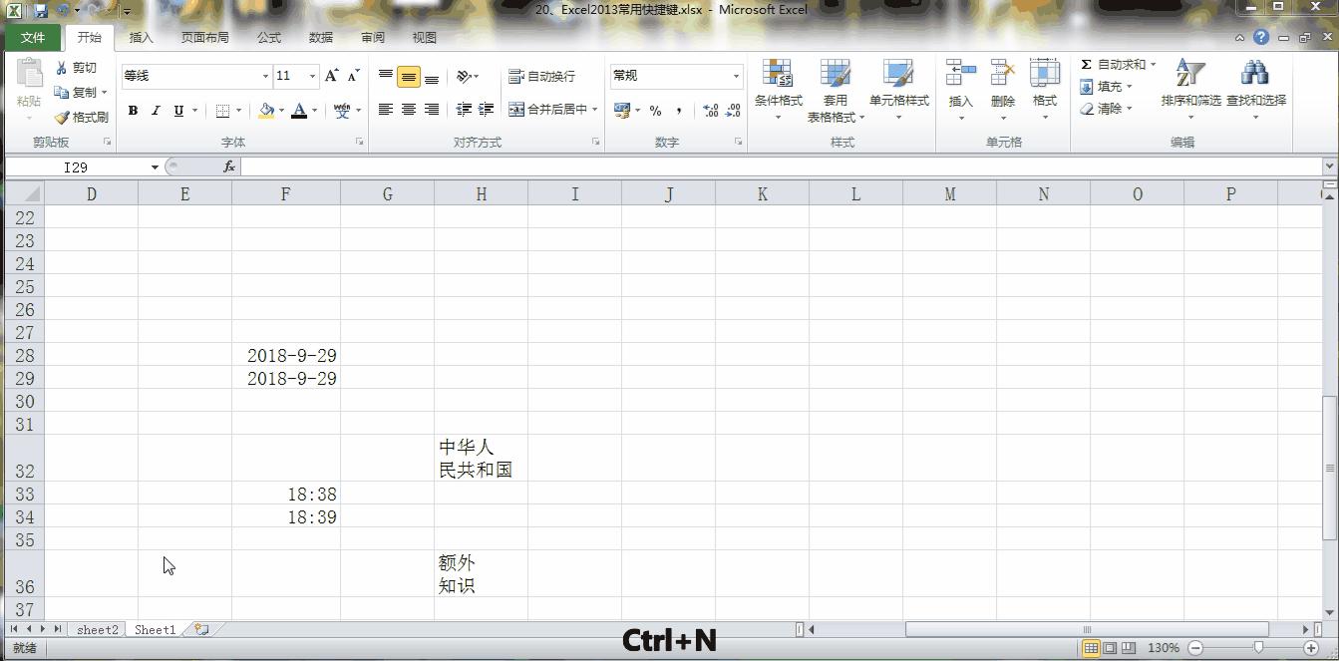
Task: Open sort and filter (排序和筛选)
Action: [1188, 90]
